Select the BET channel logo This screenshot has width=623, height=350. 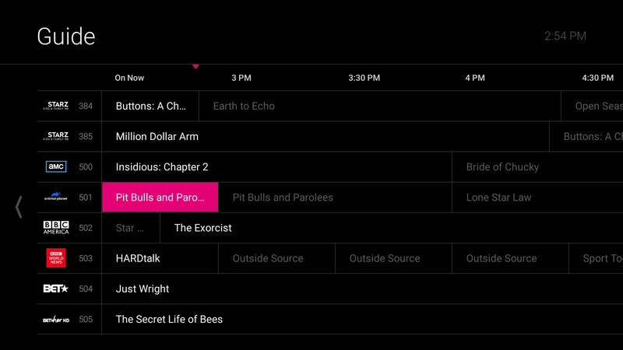pos(56,289)
